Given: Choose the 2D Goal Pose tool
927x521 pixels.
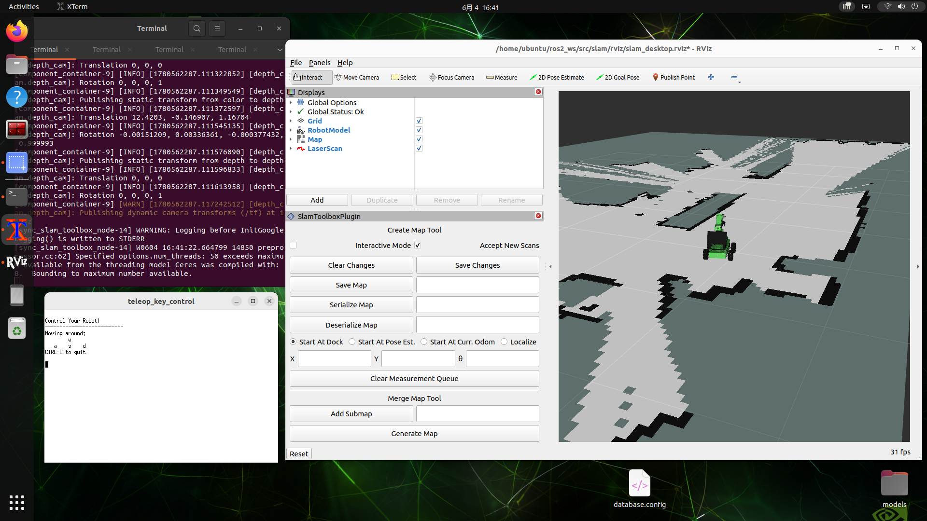Looking at the screenshot, I should coord(618,77).
